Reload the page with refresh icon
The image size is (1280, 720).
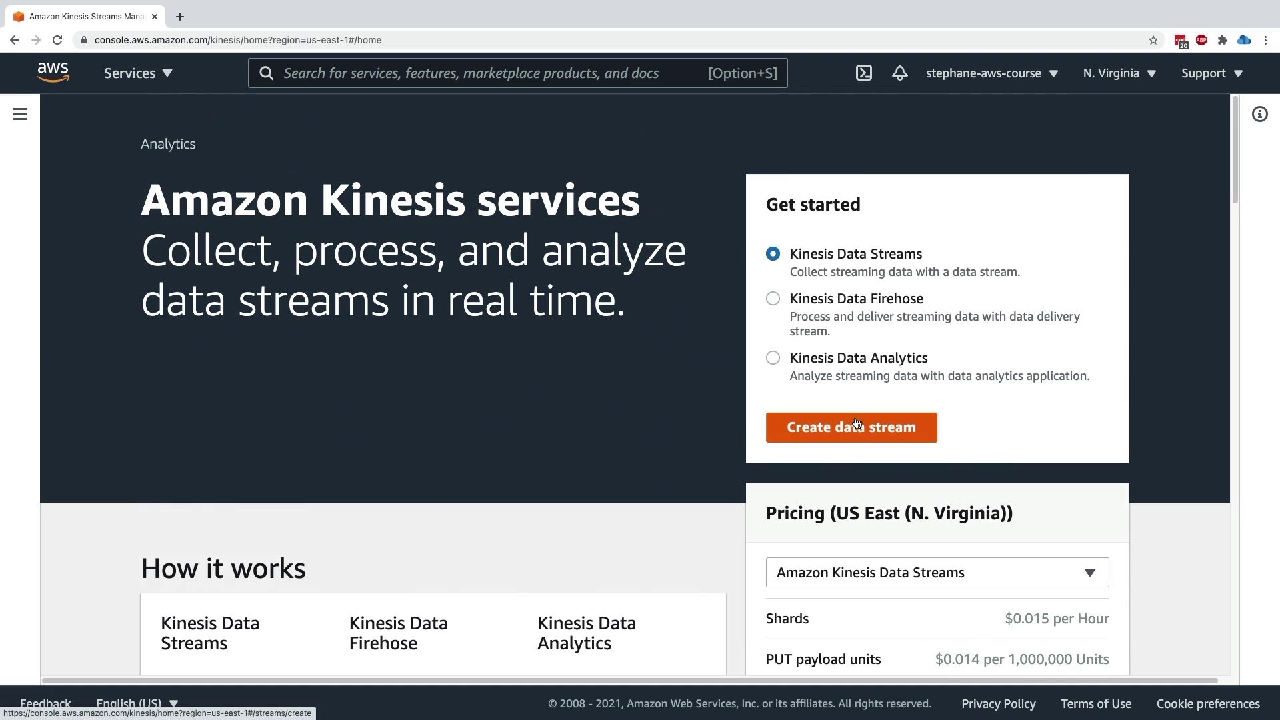coord(57,40)
